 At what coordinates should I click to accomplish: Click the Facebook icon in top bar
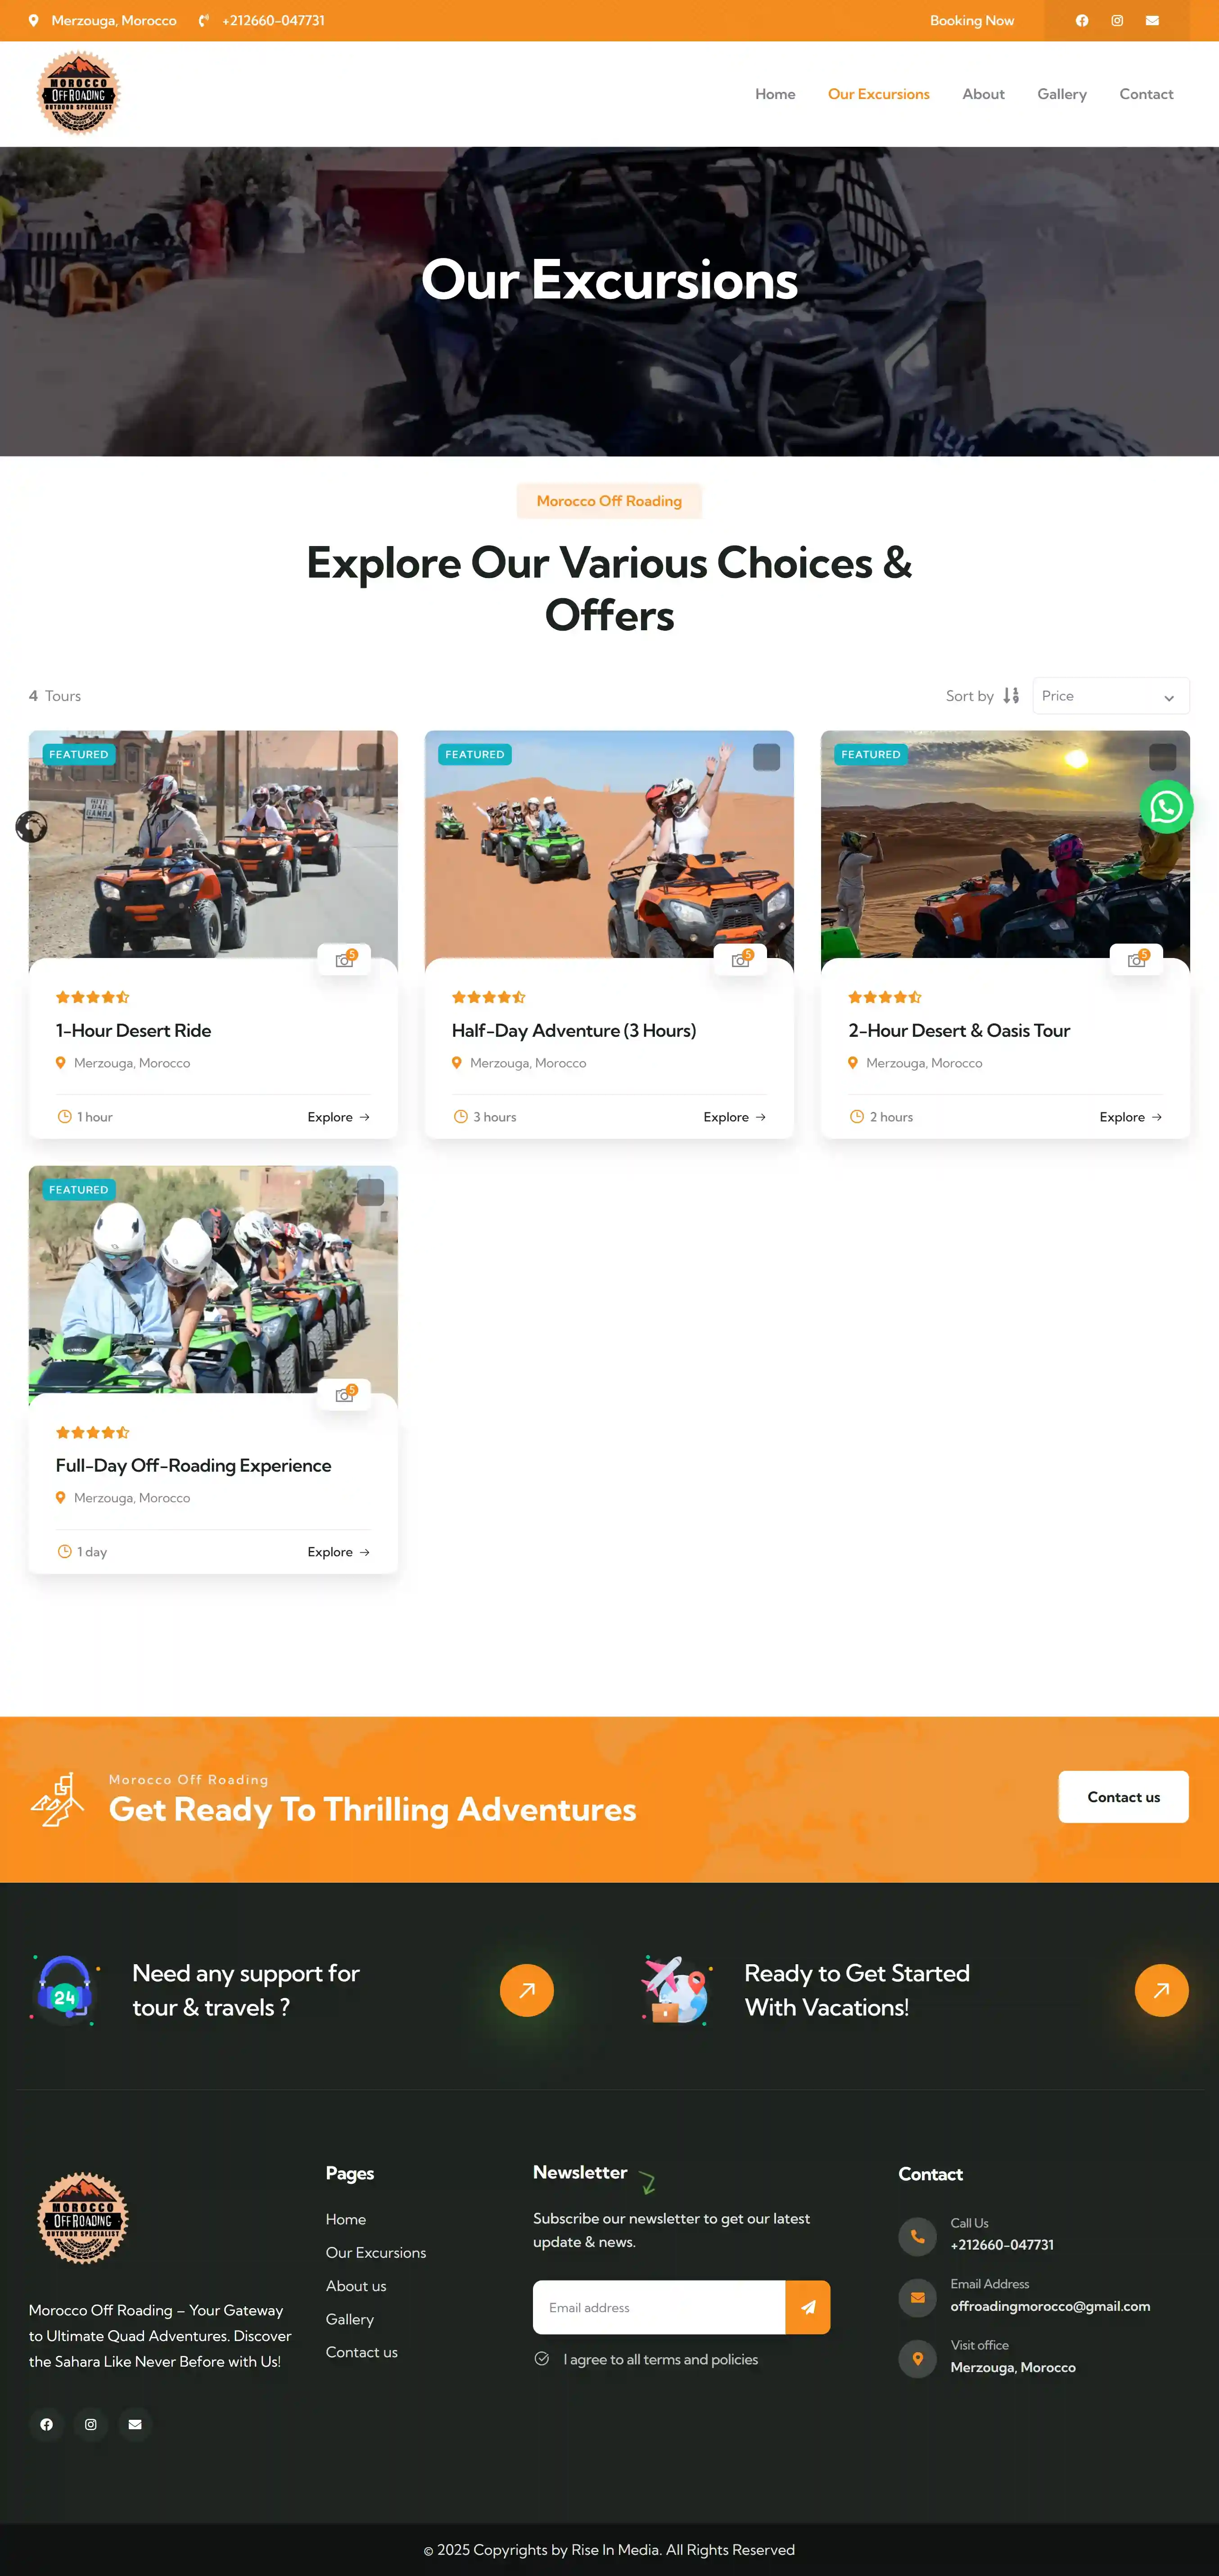click(1082, 21)
